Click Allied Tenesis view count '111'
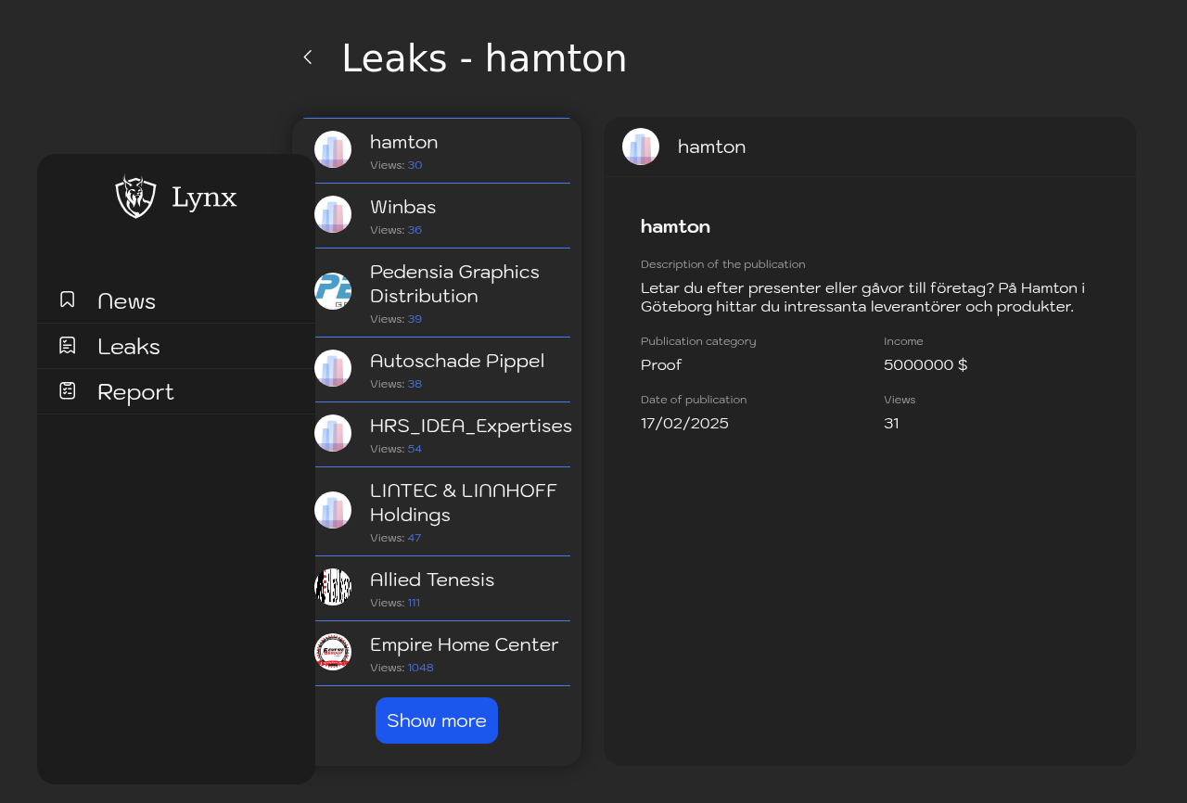The image size is (1187, 803). pyautogui.click(x=414, y=603)
